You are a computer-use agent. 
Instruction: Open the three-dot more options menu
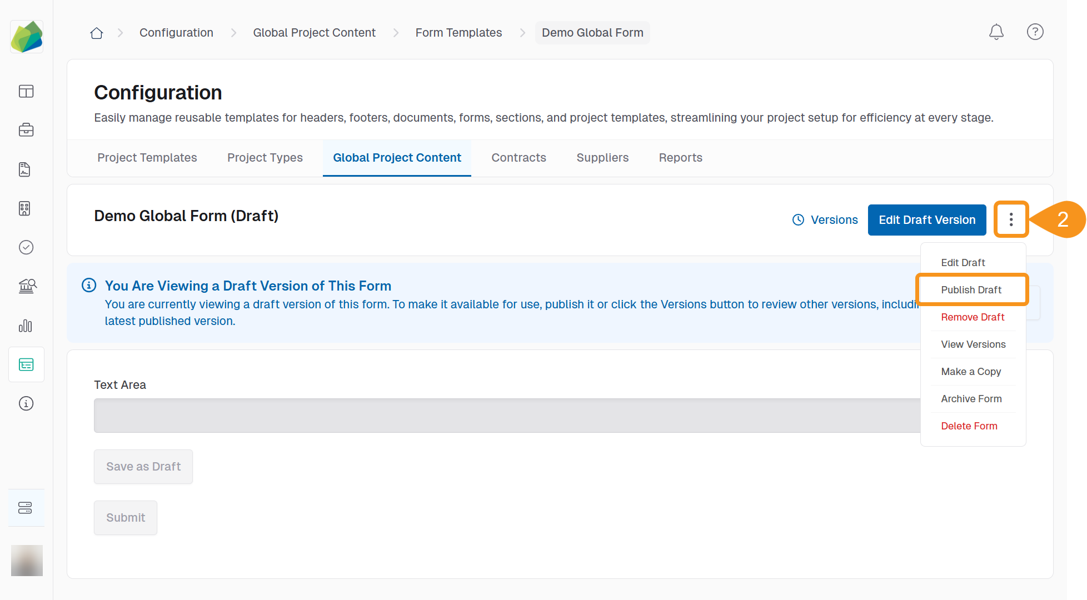(1011, 220)
